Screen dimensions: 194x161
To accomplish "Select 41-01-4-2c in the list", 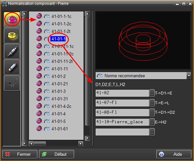I will (x=61, y=106).
